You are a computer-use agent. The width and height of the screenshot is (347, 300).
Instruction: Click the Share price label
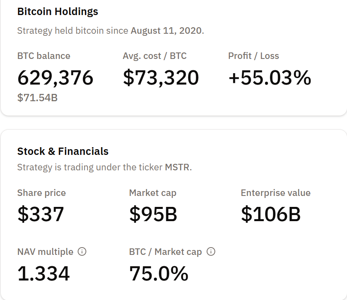41,193
